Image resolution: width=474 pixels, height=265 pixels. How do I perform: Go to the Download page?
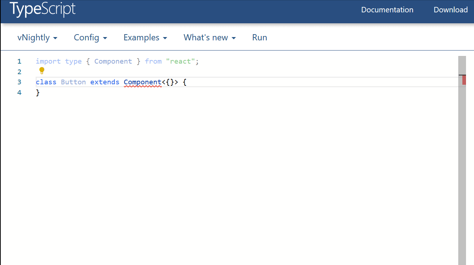click(451, 10)
